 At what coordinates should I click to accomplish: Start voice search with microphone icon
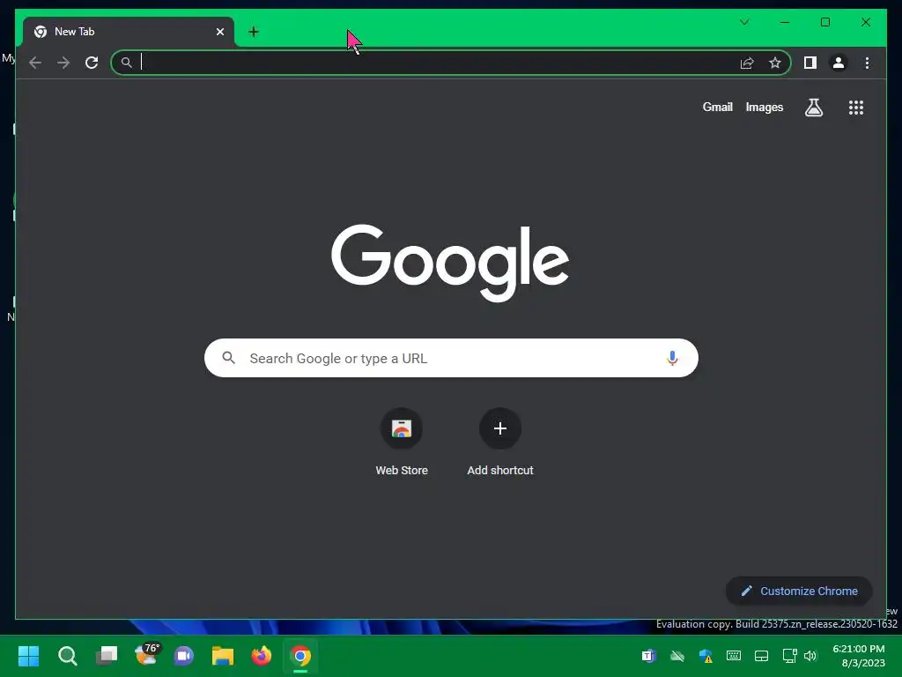672,358
